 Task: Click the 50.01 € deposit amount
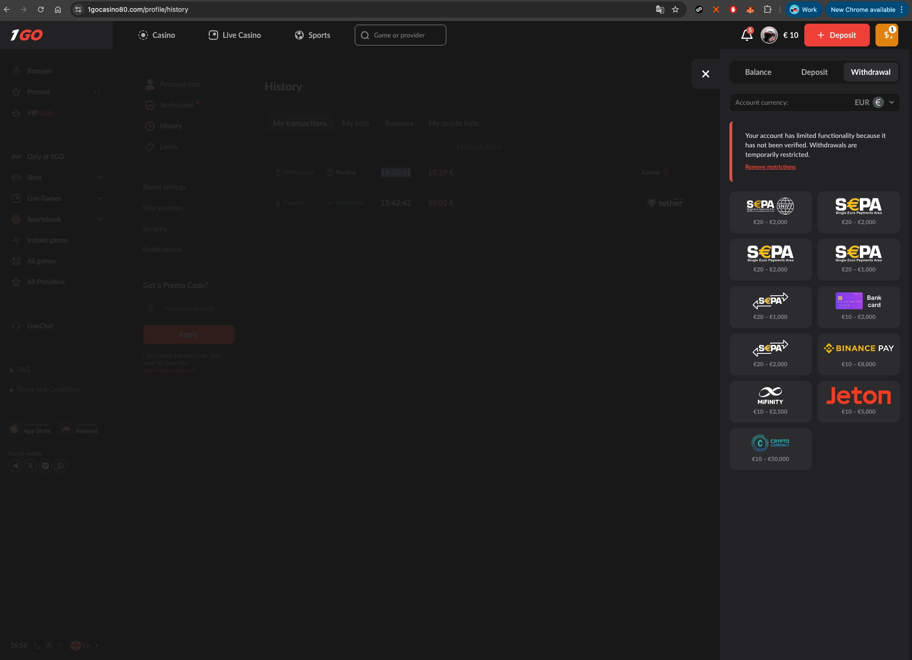(x=441, y=203)
